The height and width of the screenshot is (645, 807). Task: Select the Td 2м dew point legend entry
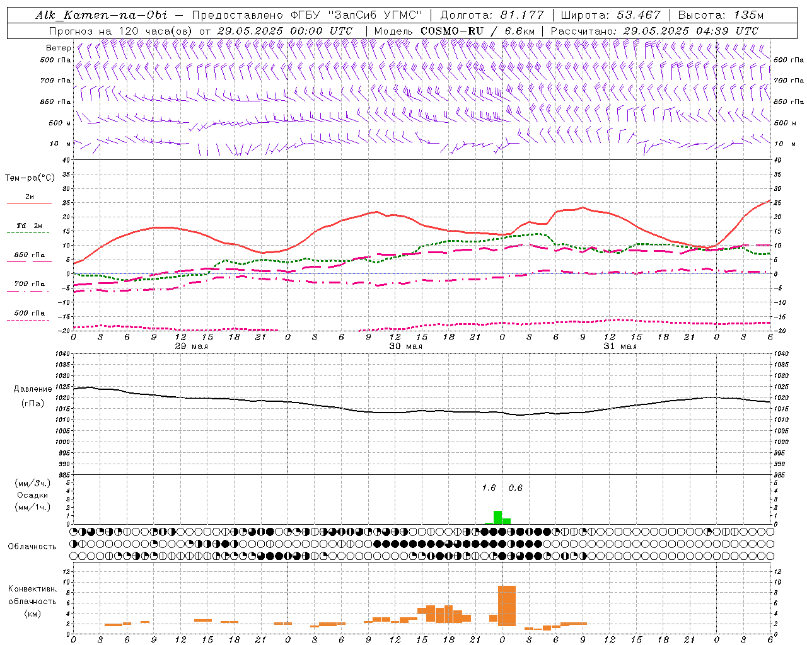pyautogui.click(x=29, y=227)
